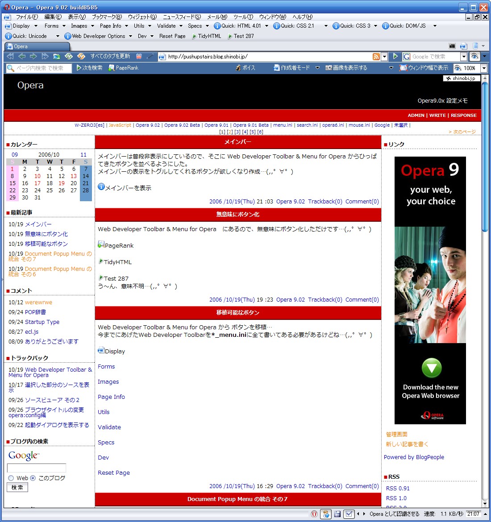Image resolution: width=491 pixels, height=522 pixels.
Task: Go forward with the Forward arrow icon
Action: pos(33,56)
